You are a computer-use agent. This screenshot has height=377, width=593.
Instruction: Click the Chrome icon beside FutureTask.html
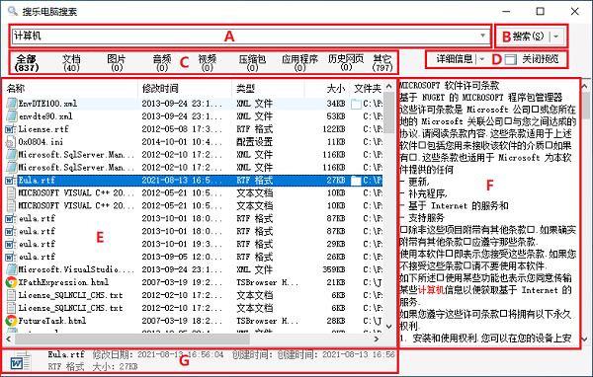(11, 321)
